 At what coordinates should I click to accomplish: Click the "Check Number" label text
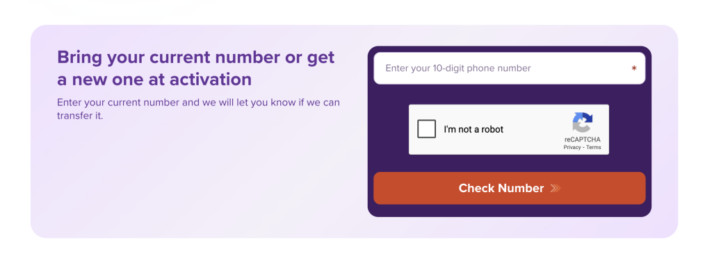[501, 188]
